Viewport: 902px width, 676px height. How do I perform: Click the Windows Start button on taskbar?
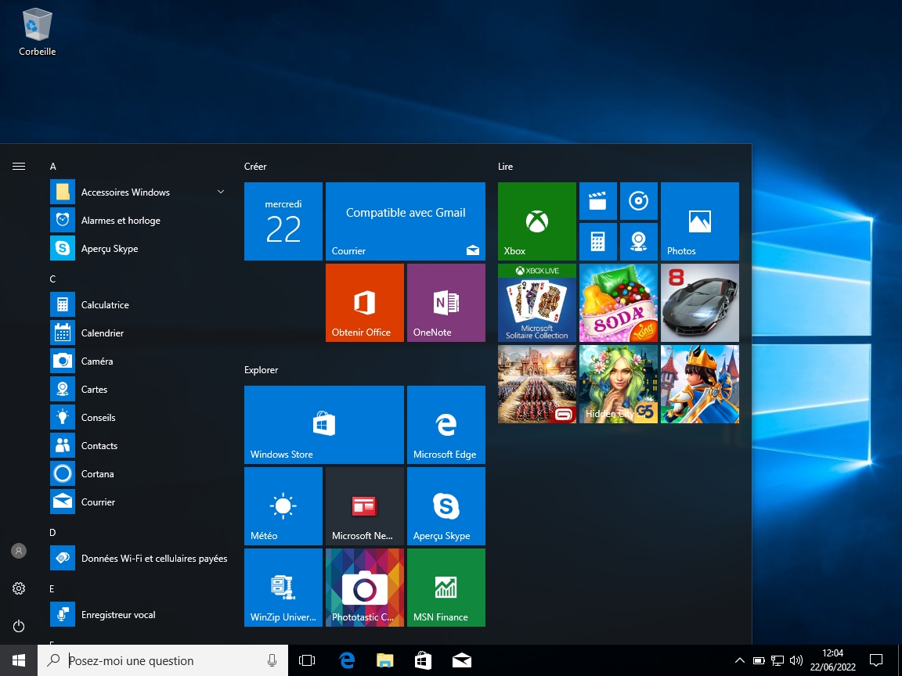coord(19,660)
